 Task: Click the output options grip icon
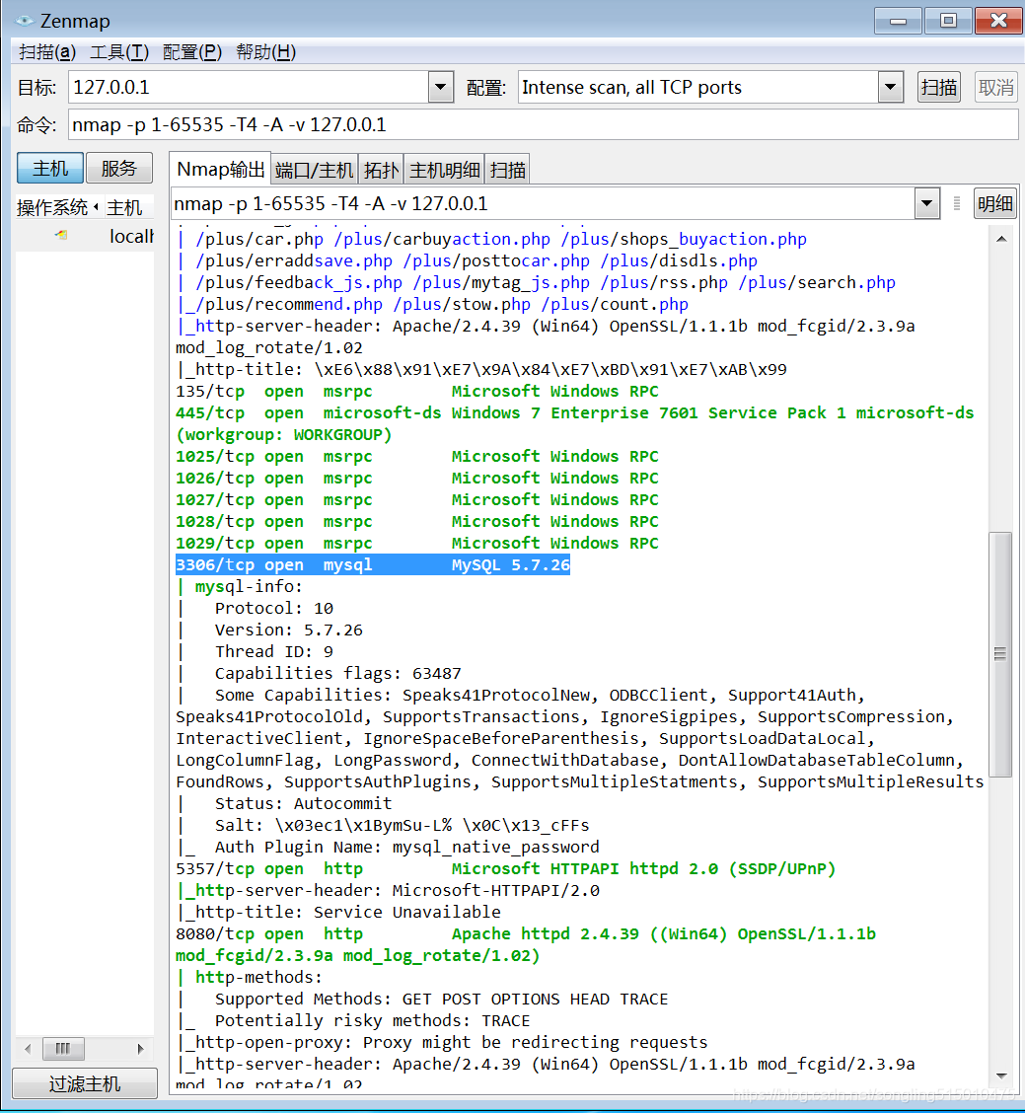tap(957, 203)
